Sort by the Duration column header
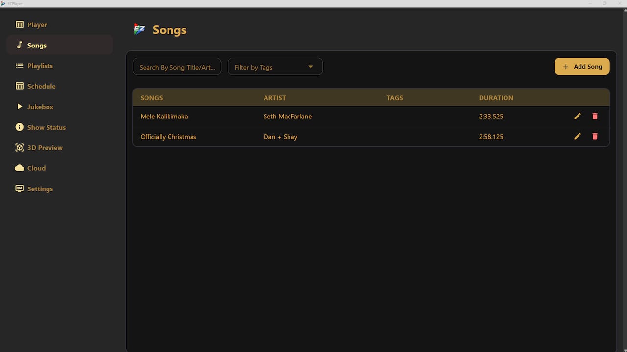Screen dimensions: 627x352 [x=496, y=98]
